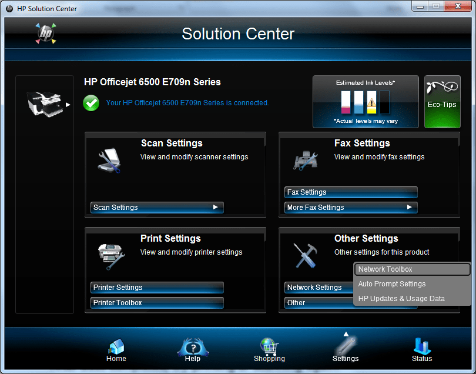Open Shopping from the bottom toolbar
Image resolution: width=476 pixels, height=374 pixels.
(x=269, y=348)
